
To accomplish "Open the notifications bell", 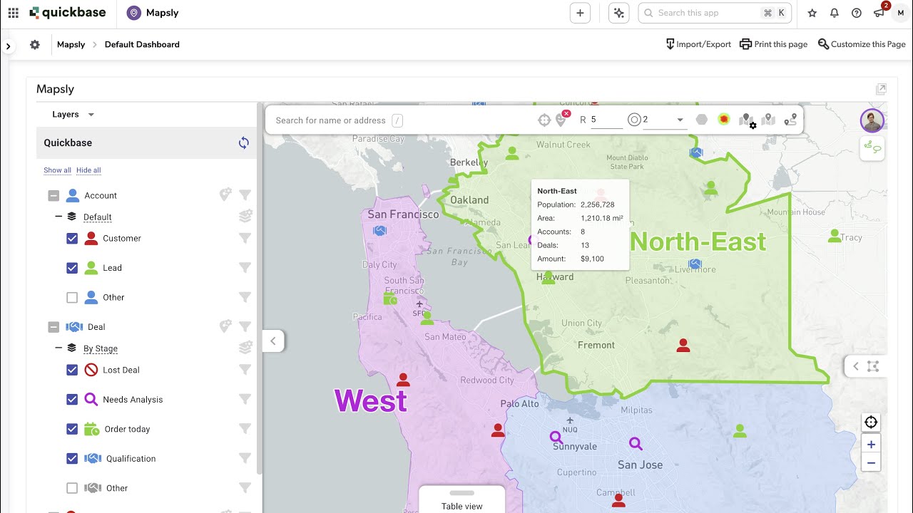I will [835, 13].
